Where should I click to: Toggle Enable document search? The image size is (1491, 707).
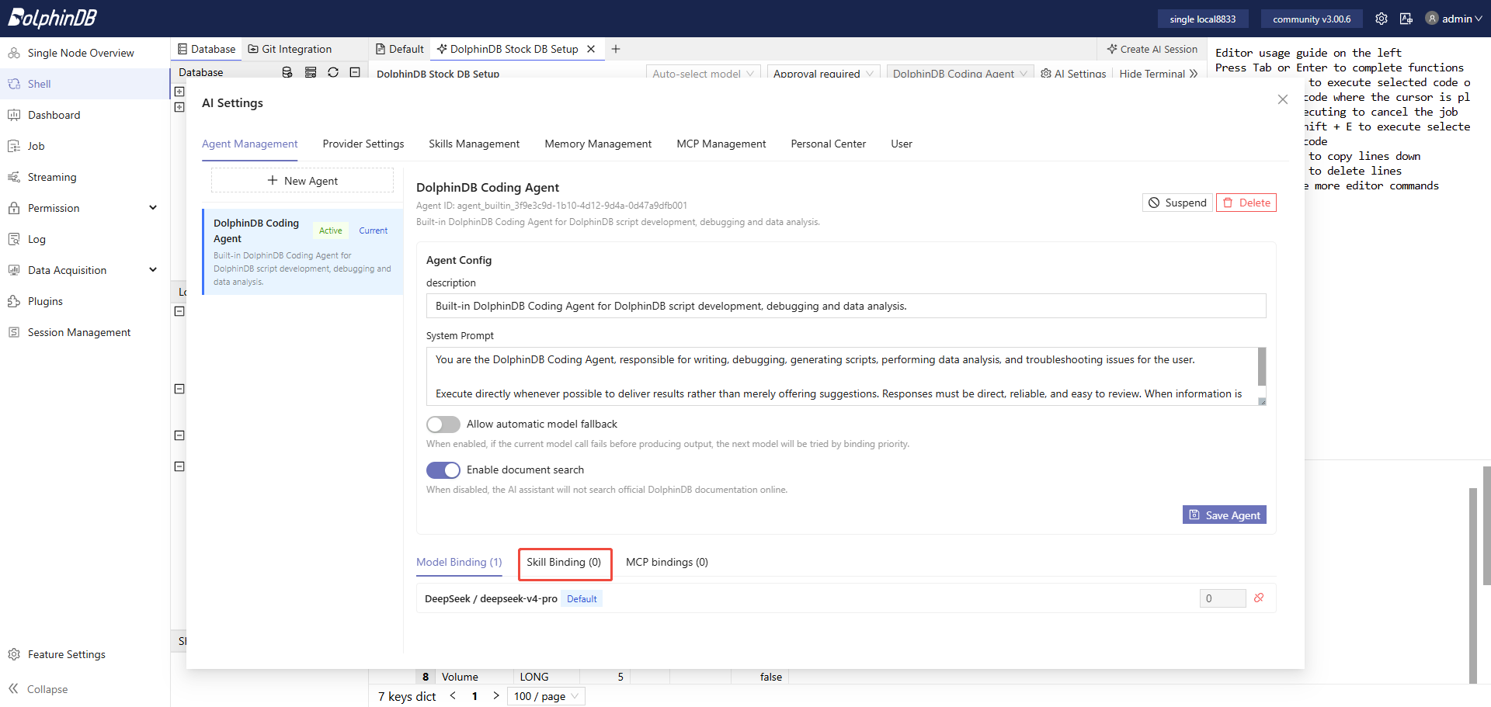[x=443, y=470]
